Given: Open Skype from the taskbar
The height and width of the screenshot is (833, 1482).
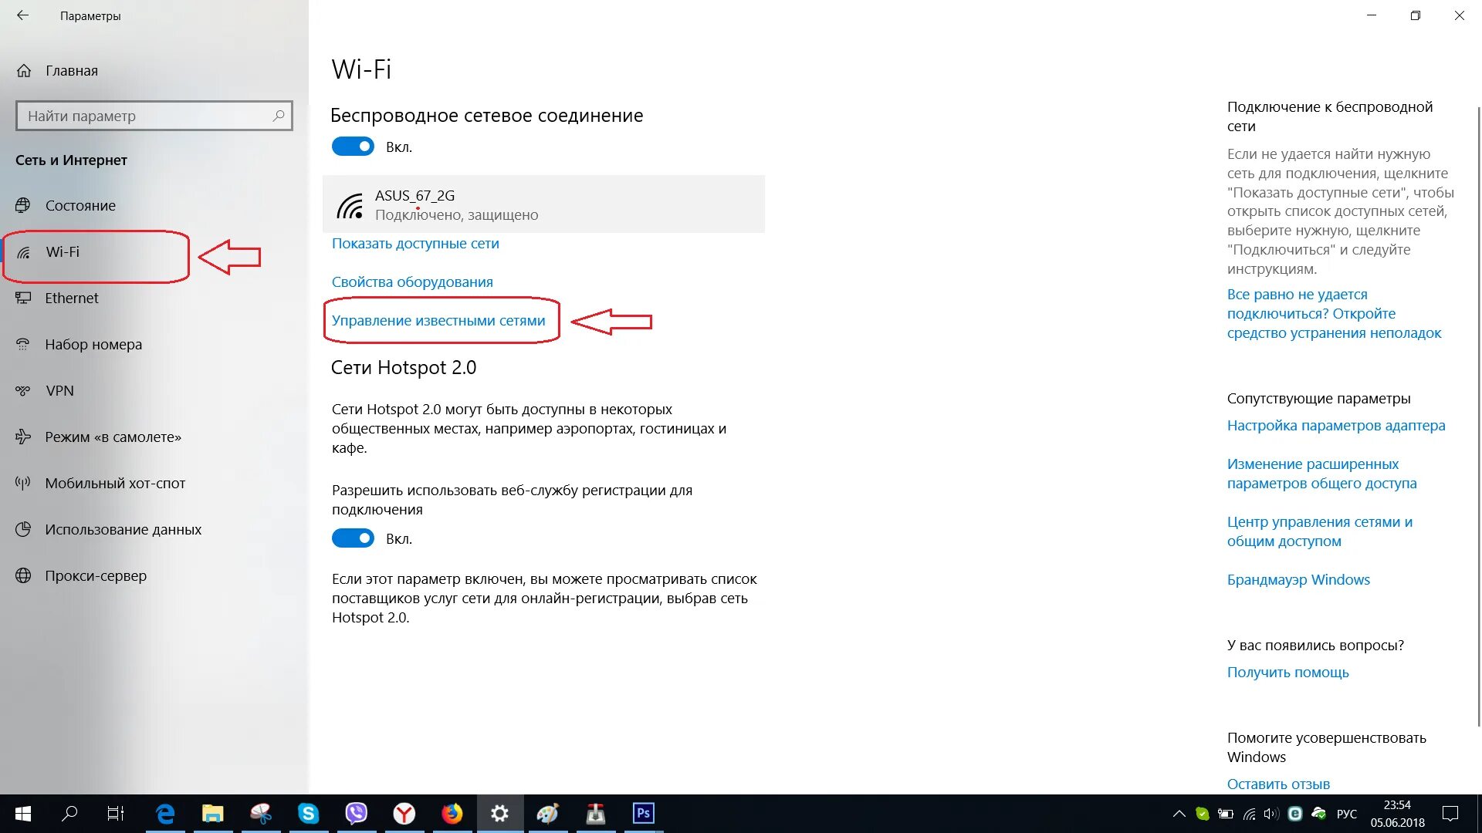Looking at the screenshot, I should tap(308, 813).
